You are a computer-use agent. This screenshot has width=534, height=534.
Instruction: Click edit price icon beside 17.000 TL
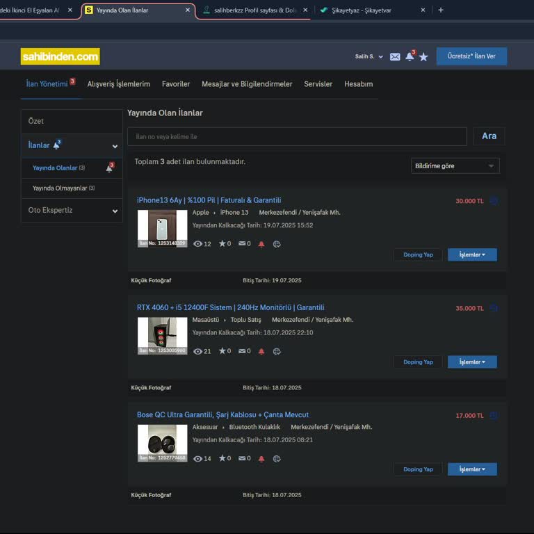(x=494, y=416)
